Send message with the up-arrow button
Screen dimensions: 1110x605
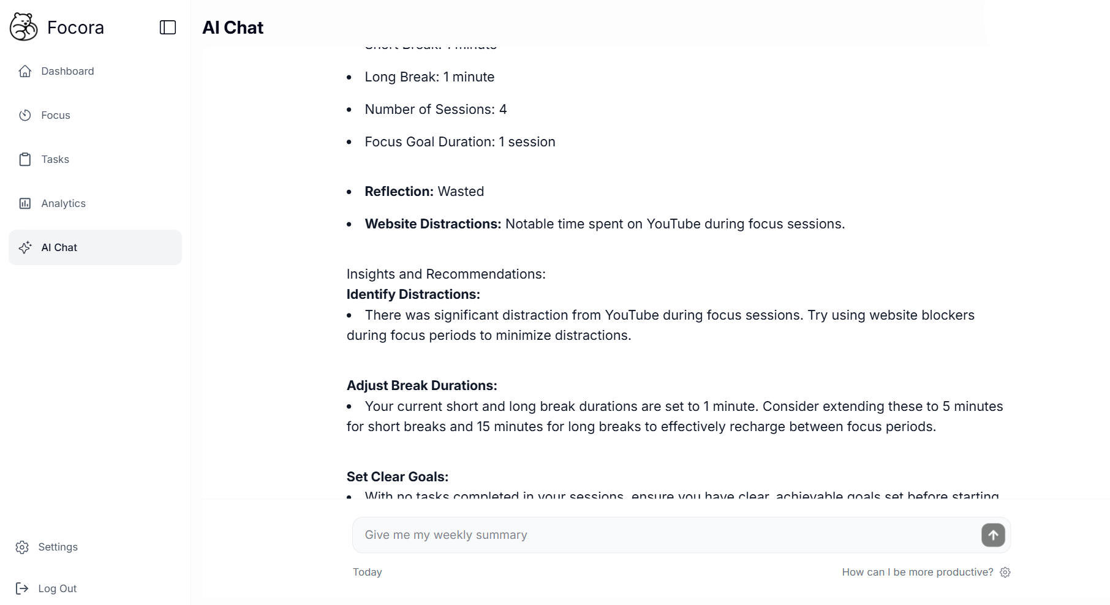(x=993, y=535)
